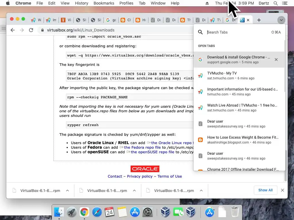The image size is (294, 220).
Task: Open Spotlight search in the menu bar
Action: 275,3
